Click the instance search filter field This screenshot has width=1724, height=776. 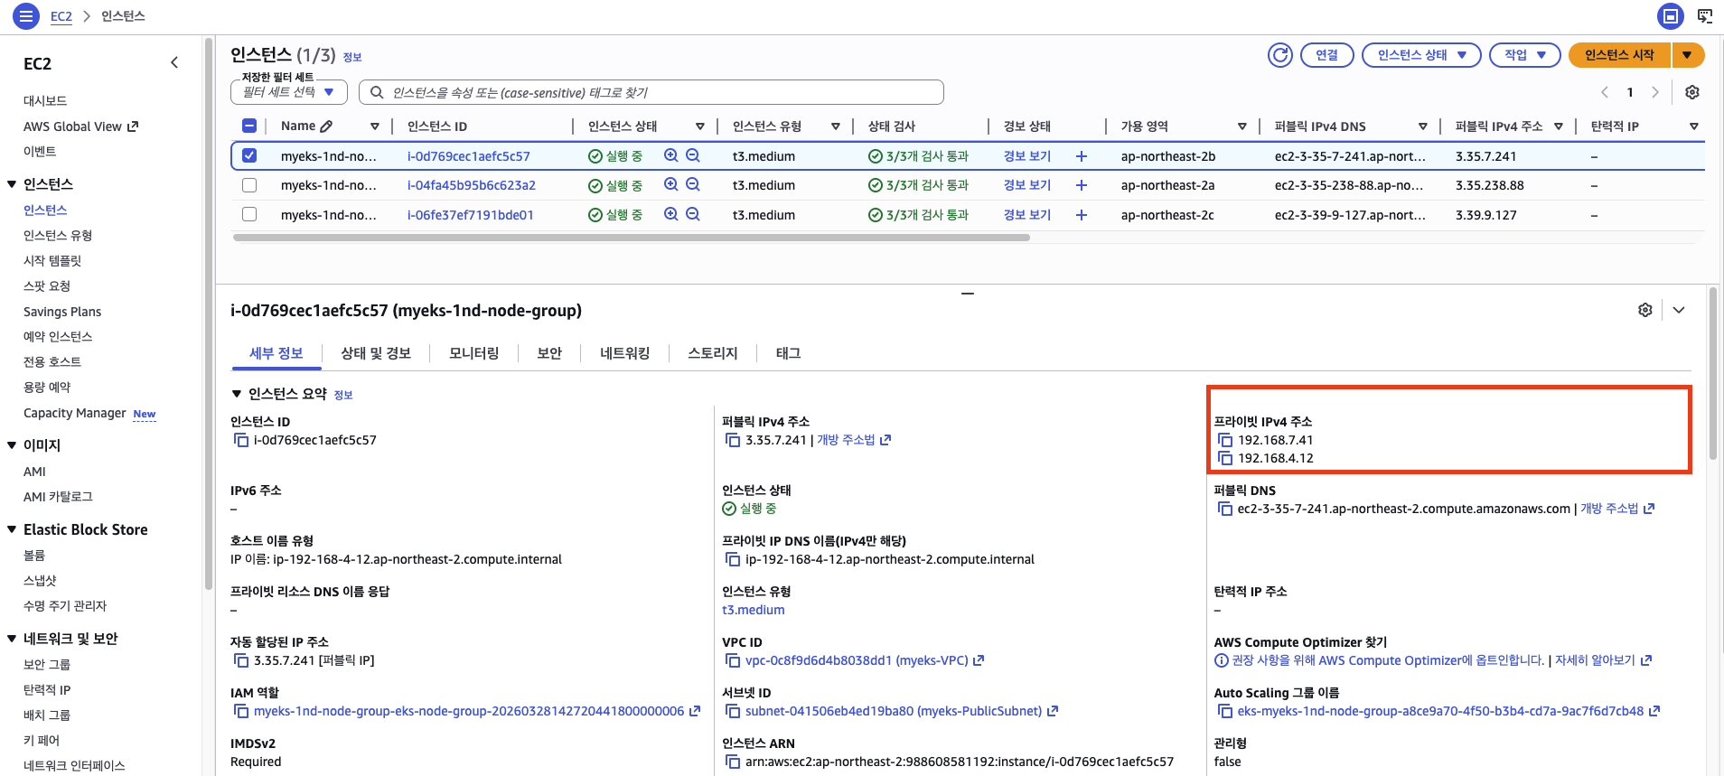coord(651,92)
